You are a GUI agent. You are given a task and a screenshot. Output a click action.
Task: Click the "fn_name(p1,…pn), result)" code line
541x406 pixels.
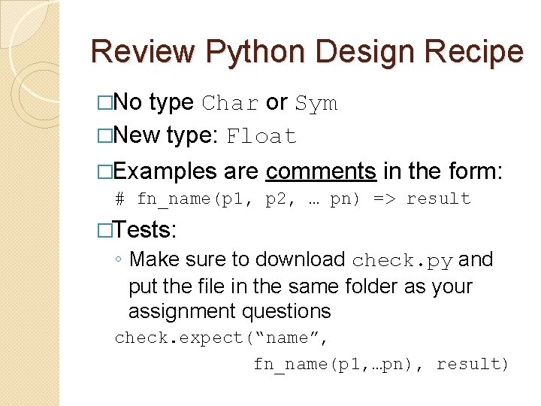tap(381, 365)
